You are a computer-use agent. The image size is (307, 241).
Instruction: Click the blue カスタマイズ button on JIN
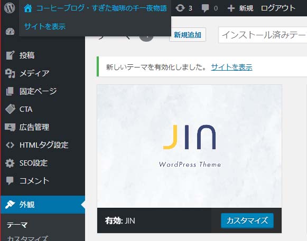coord(247,220)
